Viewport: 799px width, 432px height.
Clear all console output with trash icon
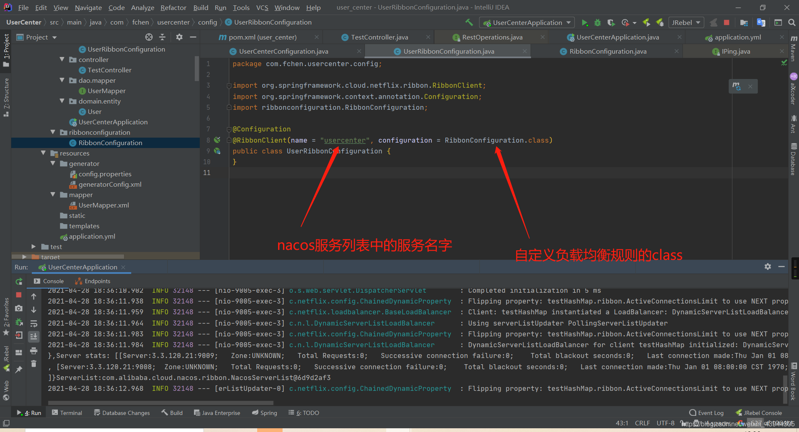(x=34, y=364)
